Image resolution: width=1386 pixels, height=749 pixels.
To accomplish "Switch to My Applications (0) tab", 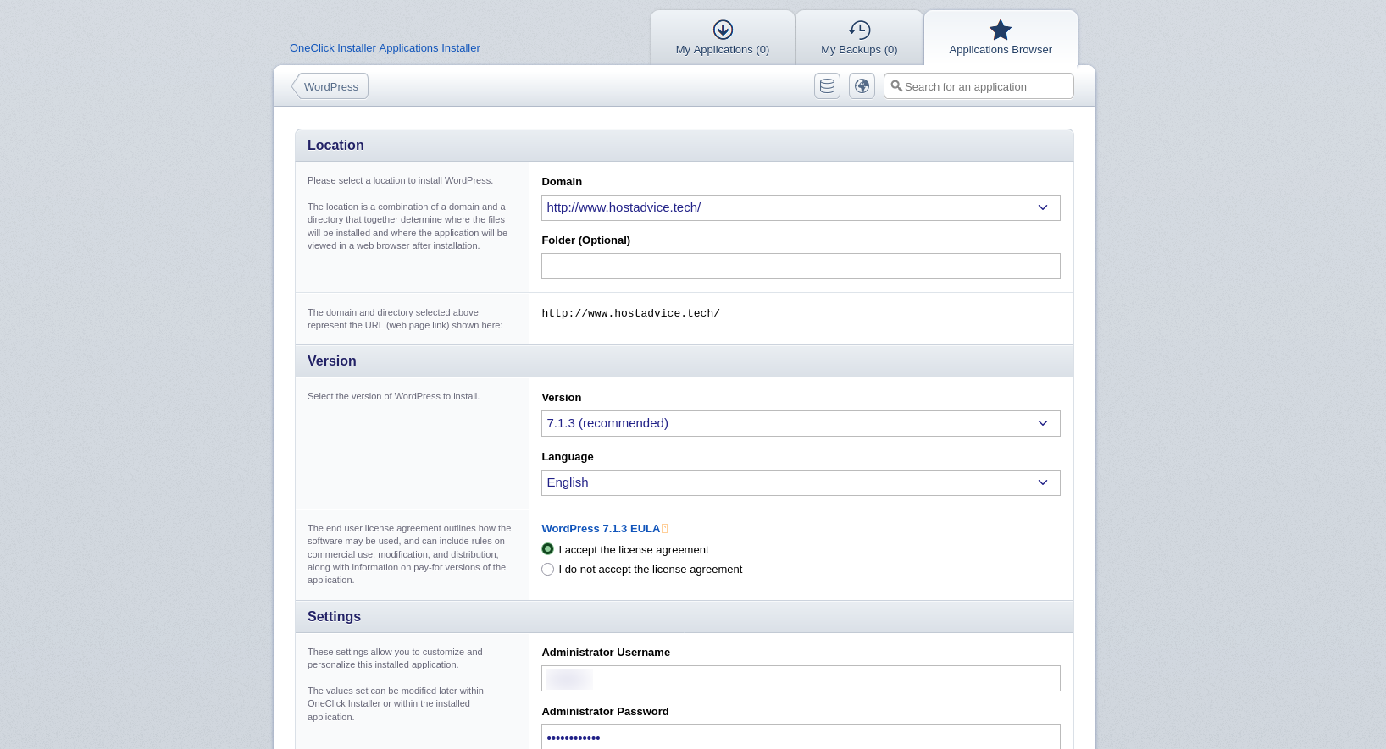I will (723, 38).
